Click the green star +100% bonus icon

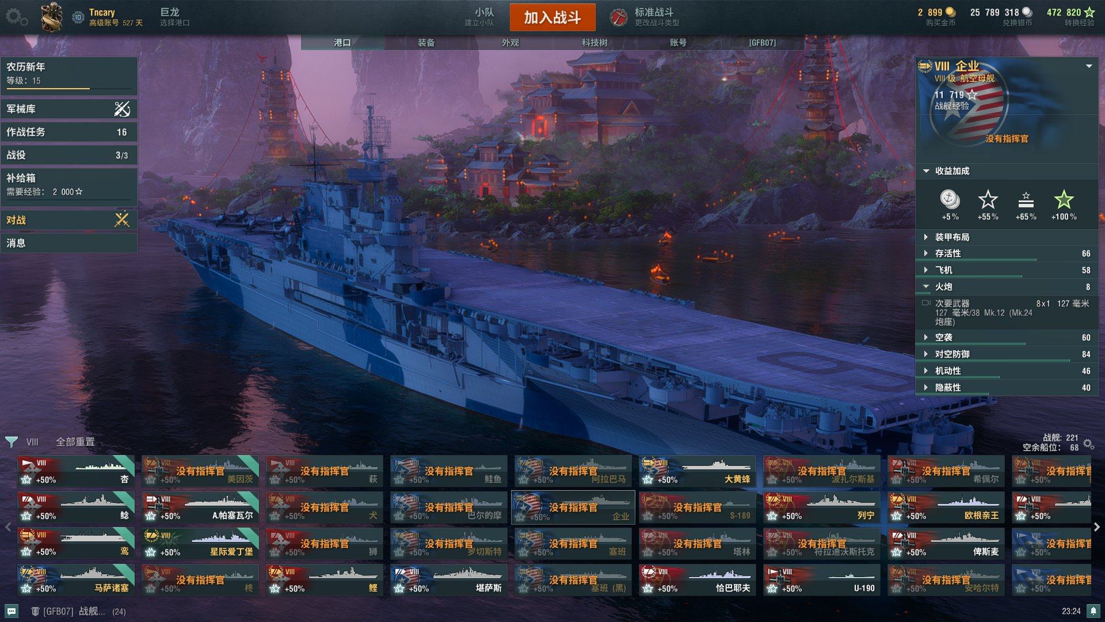(x=1064, y=200)
